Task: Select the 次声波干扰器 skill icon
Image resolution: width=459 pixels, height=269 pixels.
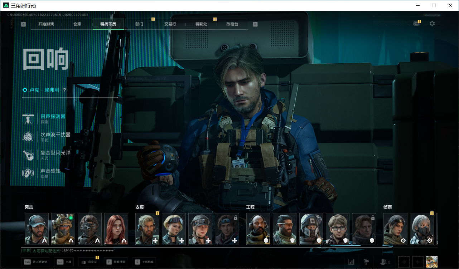Action: [x=28, y=137]
